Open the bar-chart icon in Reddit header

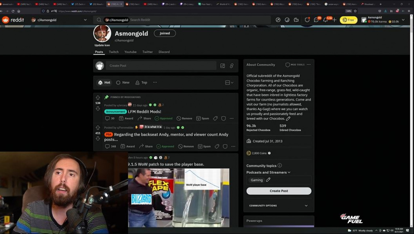click(287, 20)
